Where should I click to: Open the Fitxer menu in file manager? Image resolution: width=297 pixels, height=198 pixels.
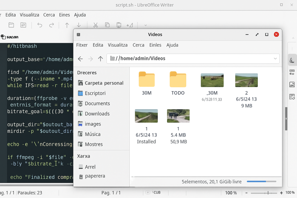click(82, 45)
